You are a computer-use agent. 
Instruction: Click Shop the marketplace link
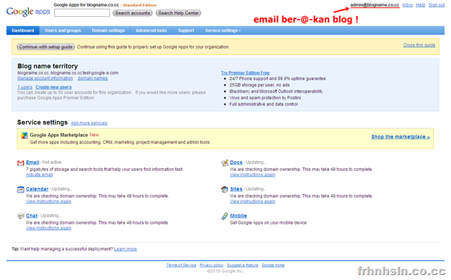point(400,136)
